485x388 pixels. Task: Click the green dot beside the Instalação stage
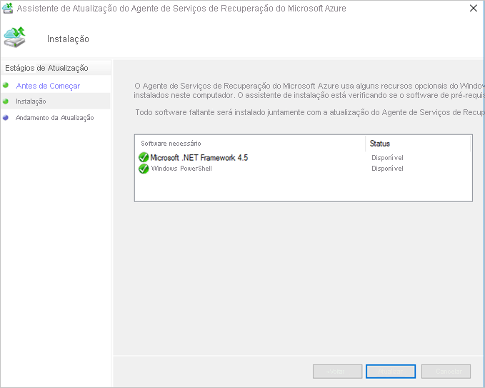pyautogui.click(x=6, y=101)
